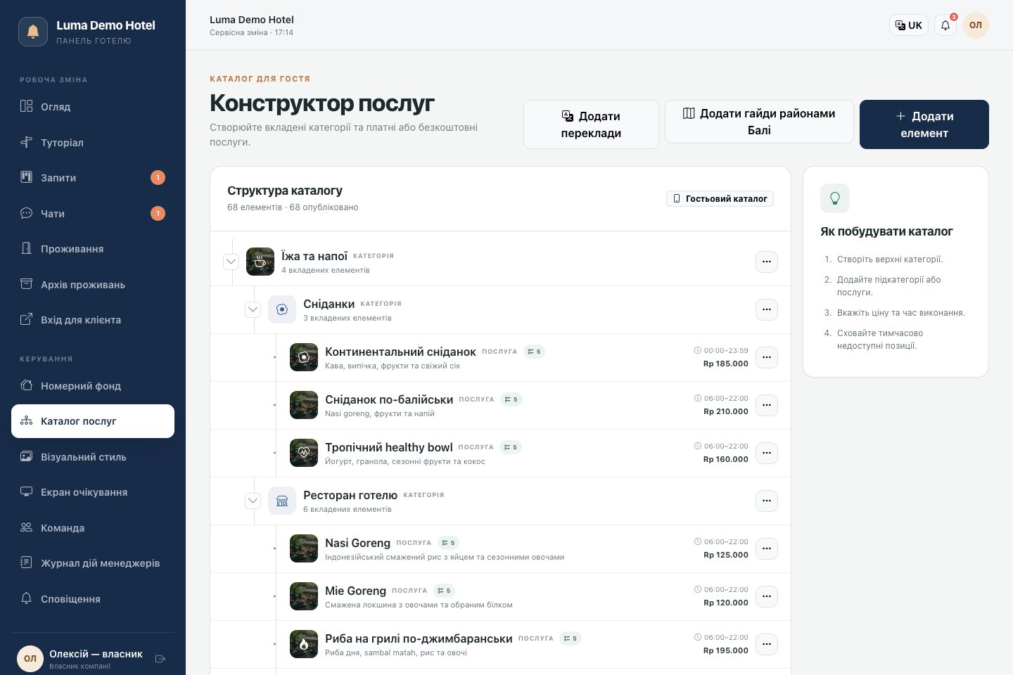
Task: Open more options for Континентальний сніданок
Action: click(x=767, y=357)
